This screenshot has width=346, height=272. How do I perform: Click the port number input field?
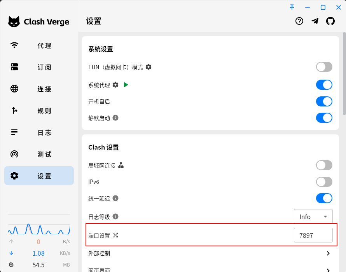pos(313,235)
